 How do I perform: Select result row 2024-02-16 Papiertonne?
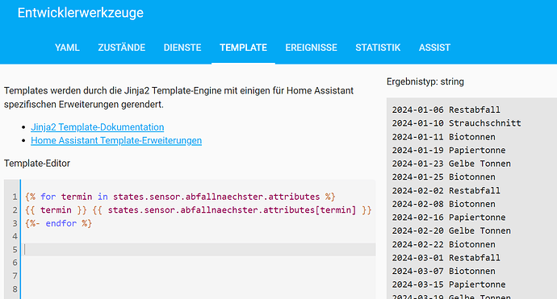coord(449,218)
